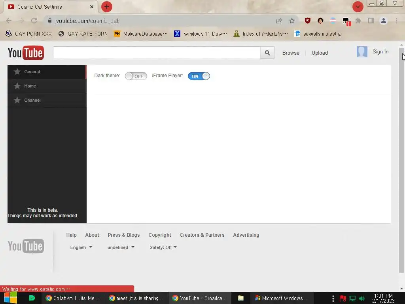Viewport: 405px width, 304px height.
Task: Toggle the browser side panel icon
Action: [371, 21]
